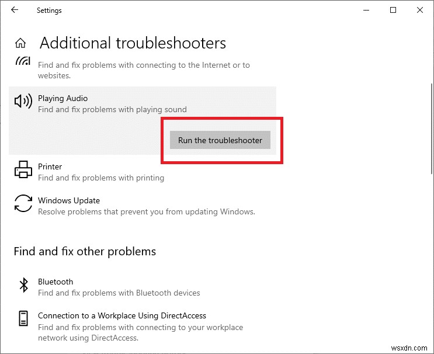
Task: Click 'Find and fix problems with printing' description
Action: [x=101, y=178]
